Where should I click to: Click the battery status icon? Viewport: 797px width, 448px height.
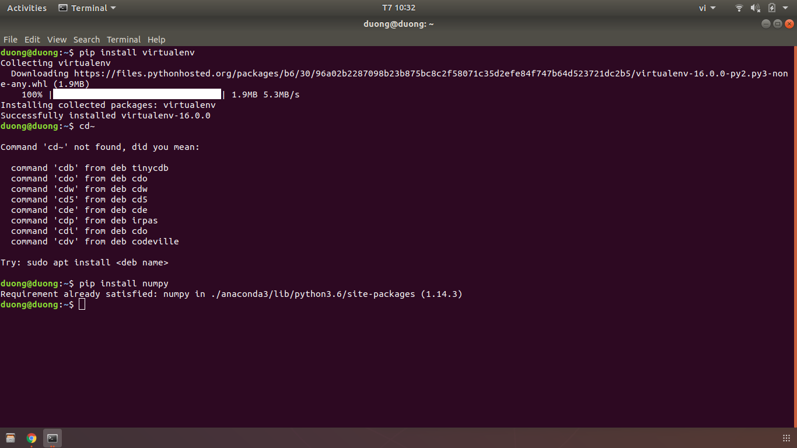coord(772,8)
